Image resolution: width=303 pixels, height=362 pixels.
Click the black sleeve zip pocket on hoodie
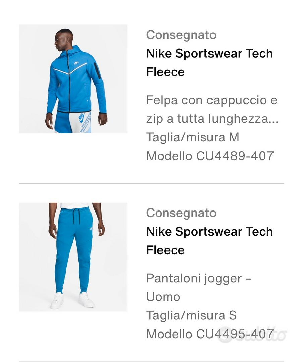pos(97,71)
